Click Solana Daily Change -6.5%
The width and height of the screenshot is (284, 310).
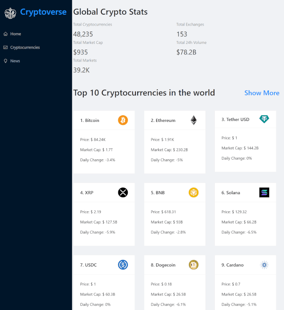click(239, 232)
